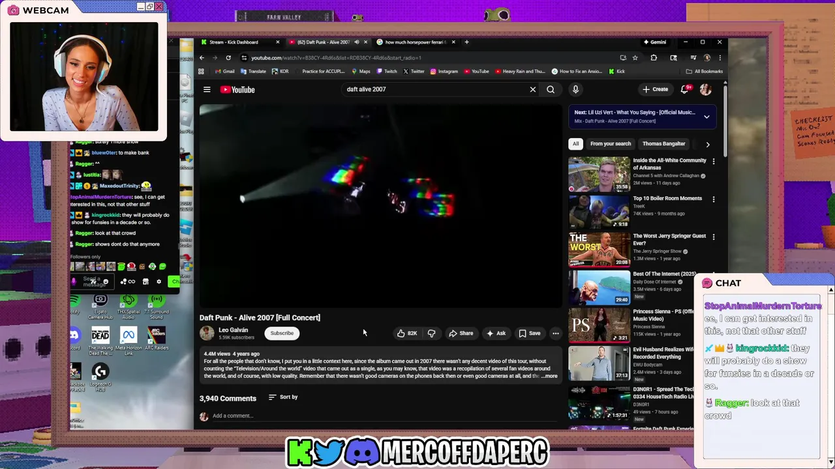Viewport: 835px width, 469px height.
Task: Open the Gmail bookmark
Action: pyautogui.click(x=224, y=72)
